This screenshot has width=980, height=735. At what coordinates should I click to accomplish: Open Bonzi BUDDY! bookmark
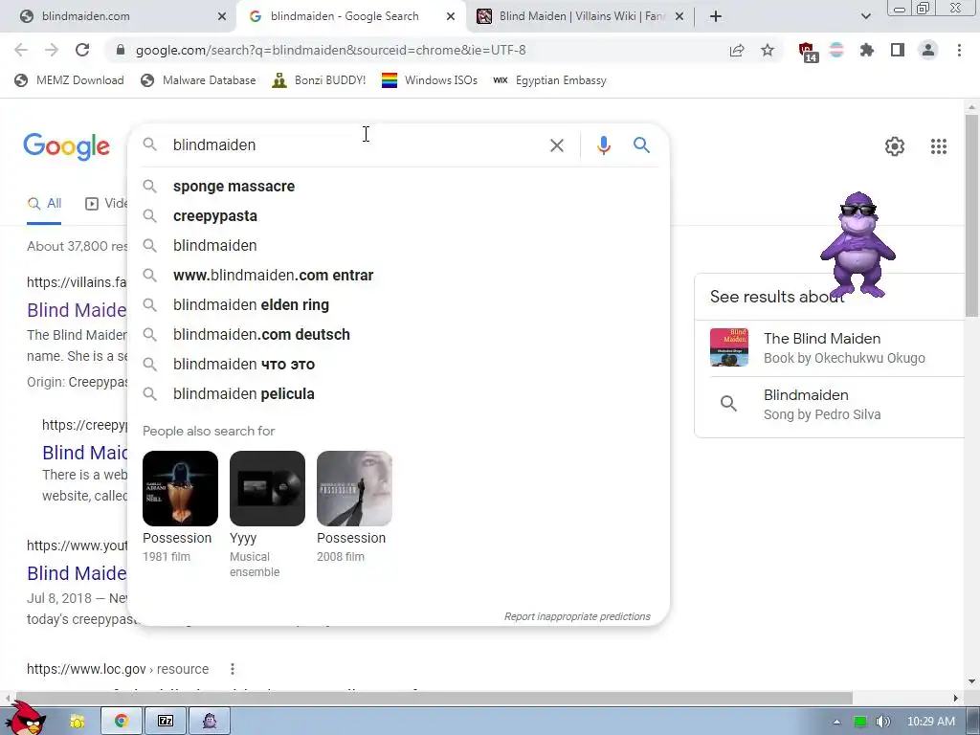[x=319, y=80]
